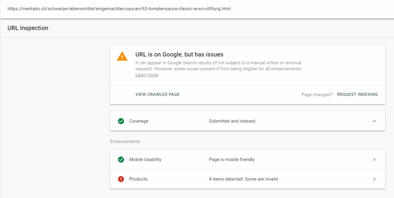Image resolution: width=394 pixels, height=198 pixels.
Task: Click "4 items detected: Some are invalid"
Action: tap(243, 179)
